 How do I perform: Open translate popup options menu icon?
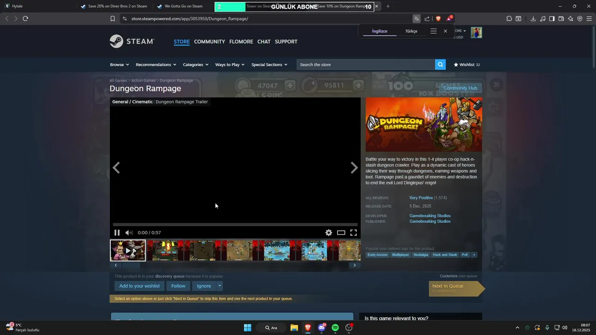point(433,31)
